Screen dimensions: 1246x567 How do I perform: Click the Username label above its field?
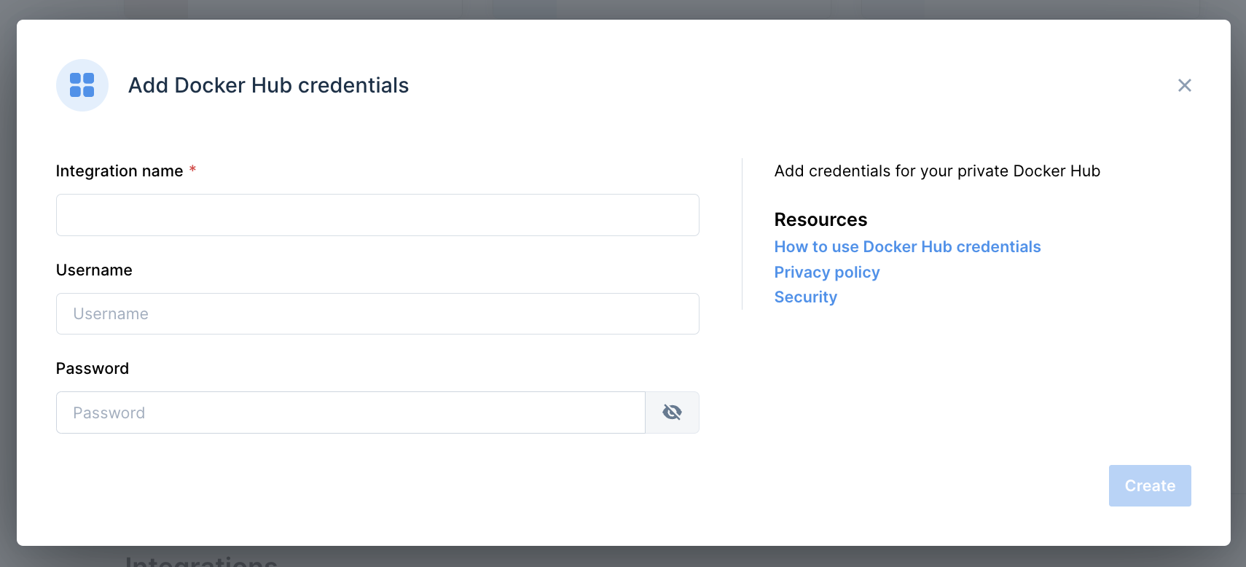94,270
